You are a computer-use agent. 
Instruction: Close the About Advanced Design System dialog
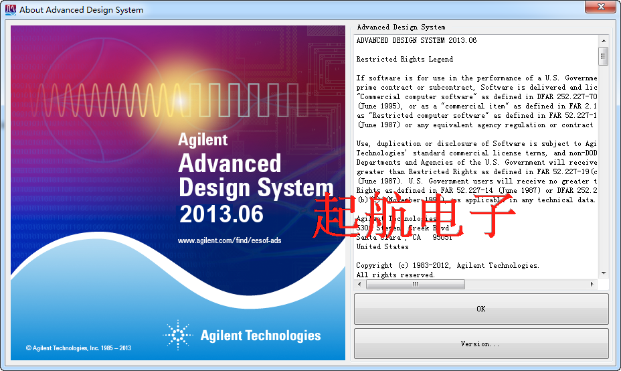click(x=601, y=7)
